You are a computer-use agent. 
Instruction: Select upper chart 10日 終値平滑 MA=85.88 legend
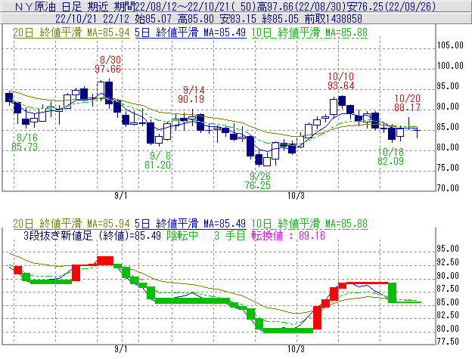coord(309,32)
